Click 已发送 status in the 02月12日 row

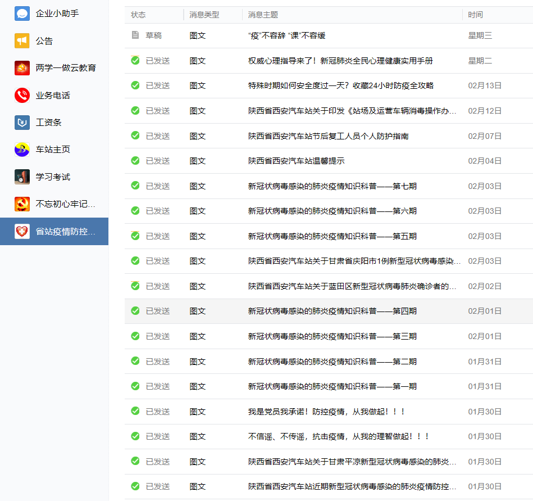coord(158,111)
